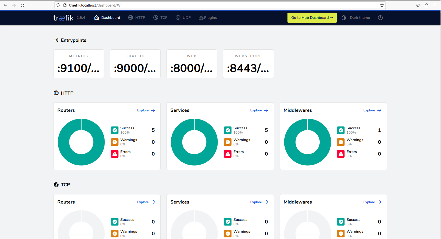The height and width of the screenshot is (239, 441).
Task: Switch to the HTTP tab
Action: [x=137, y=18]
